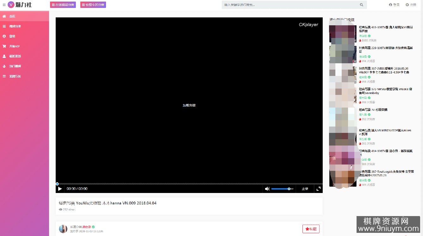
Task: Open related video 414-108TV
Action: [x=386, y=153]
